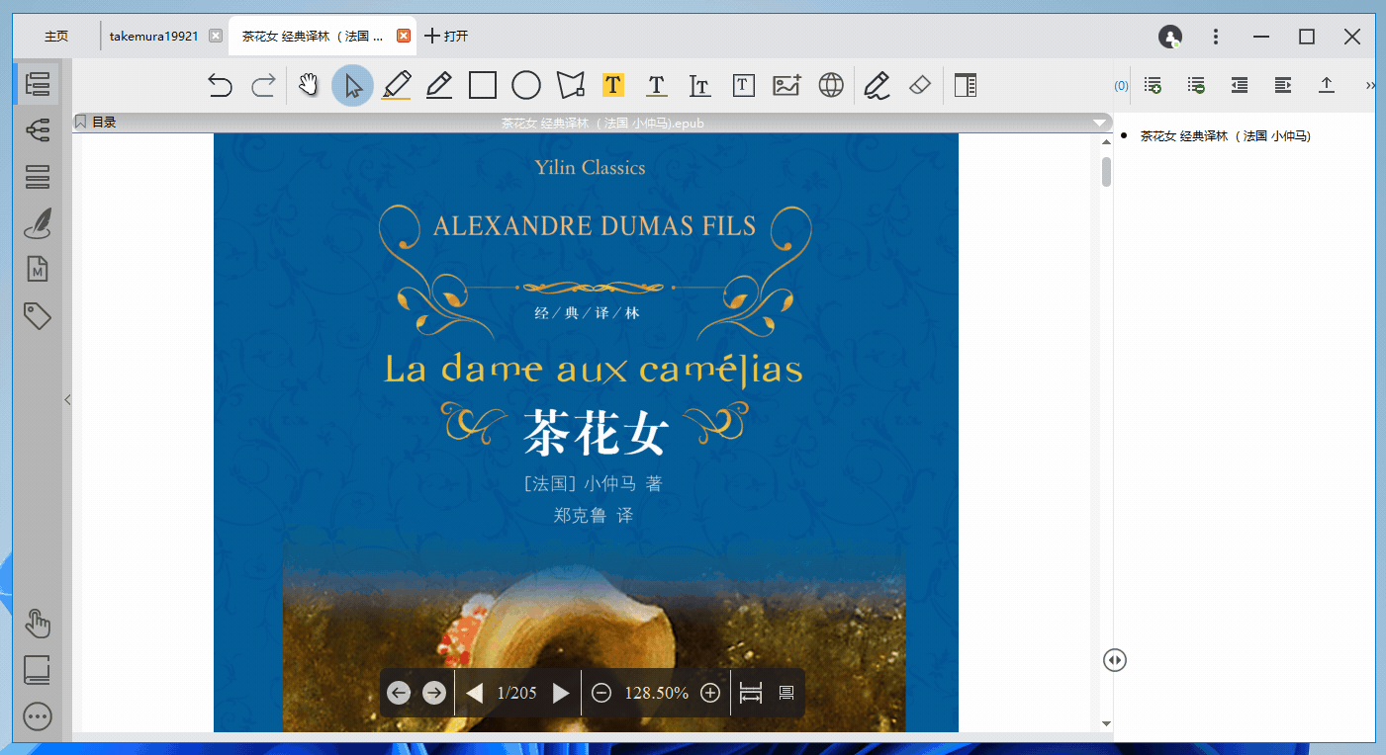Click 打开 to open a new document

(447, 36)
